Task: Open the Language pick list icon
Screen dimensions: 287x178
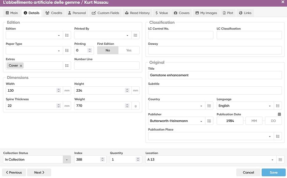Action: (278, 106)
